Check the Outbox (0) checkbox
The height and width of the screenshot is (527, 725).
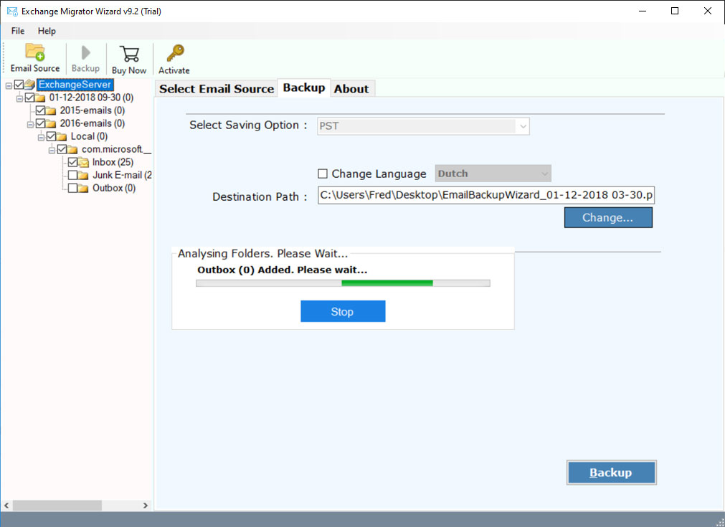pyautogui.click(x=72, y=188)
